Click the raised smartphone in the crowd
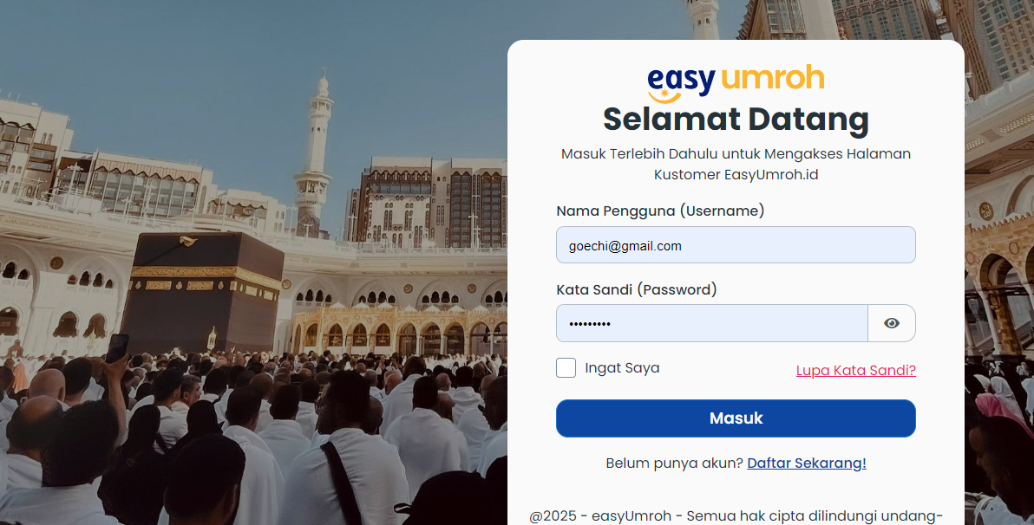1034x525 pixels. coord(117,347)
